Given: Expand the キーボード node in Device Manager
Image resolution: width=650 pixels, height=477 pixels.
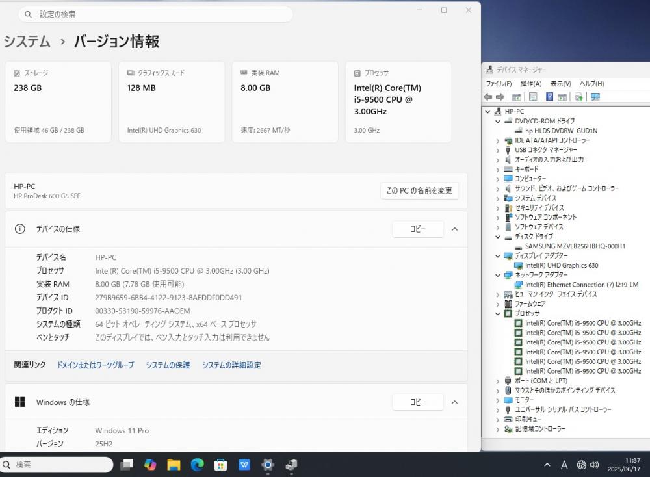Looking at the screenshot, I should coord(498,170).
